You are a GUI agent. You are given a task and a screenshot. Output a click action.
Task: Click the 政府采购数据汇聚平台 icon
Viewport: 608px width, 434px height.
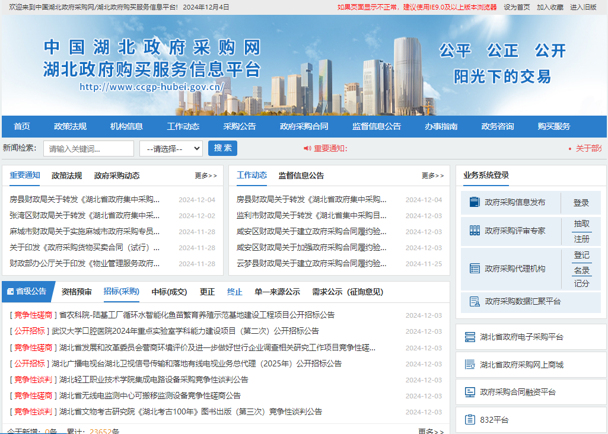[474, 301]
